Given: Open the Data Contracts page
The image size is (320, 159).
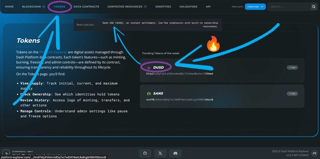Looking at the screenshot, I should [86, 7].
